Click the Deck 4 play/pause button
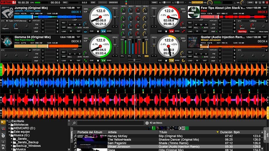This screenshot has width=269, height=151. [171, 61]
